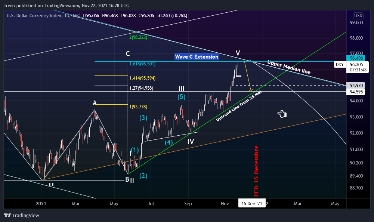Click the Roman numeral III label

tap(182, 89)
